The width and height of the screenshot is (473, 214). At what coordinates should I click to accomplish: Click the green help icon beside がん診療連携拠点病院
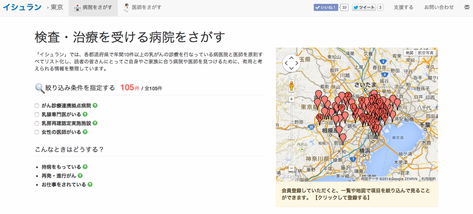95,105
